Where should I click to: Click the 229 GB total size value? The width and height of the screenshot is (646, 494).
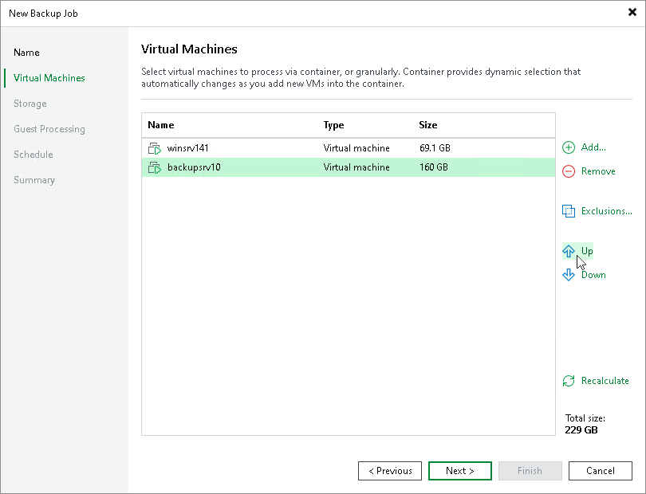581,430
